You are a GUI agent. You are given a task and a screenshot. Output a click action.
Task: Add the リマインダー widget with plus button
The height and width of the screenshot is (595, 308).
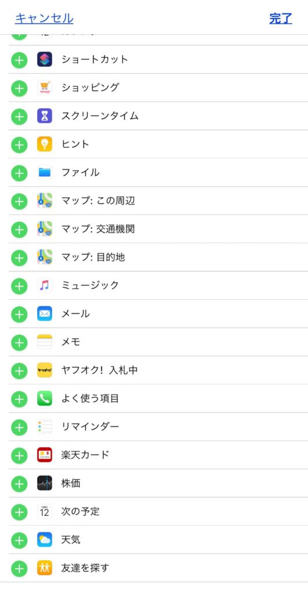pos(19,427)
